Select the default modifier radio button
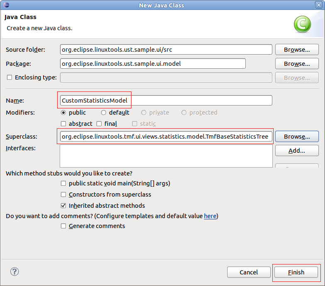325x286 pixels. [104, 113]
